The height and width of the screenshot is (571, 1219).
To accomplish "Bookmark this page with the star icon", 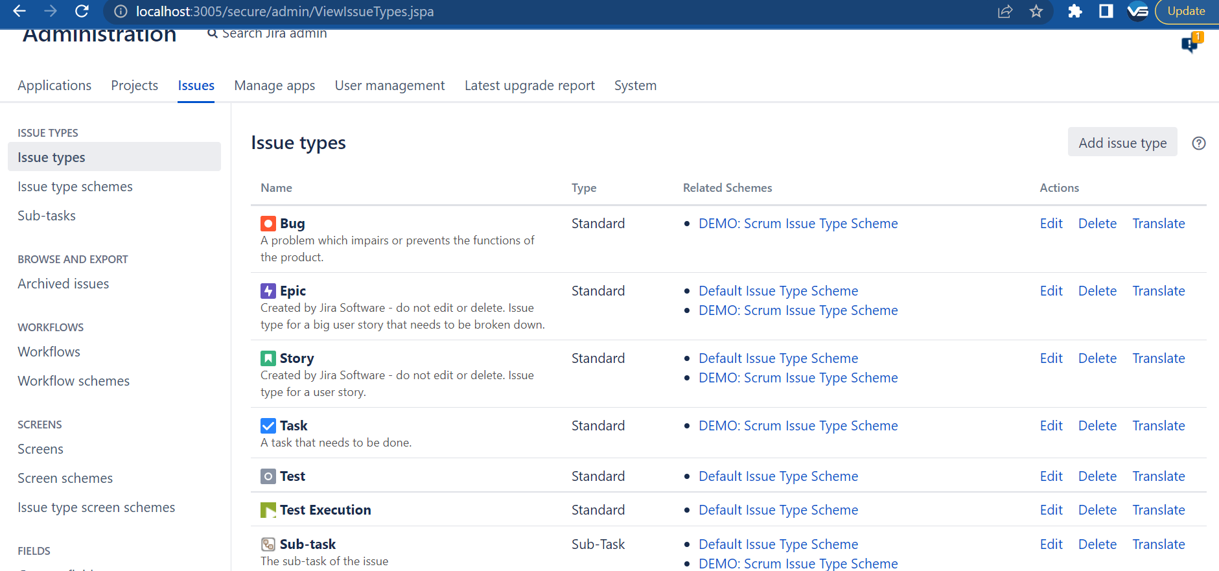I will pyautogui.click(x=1036, y=11).
